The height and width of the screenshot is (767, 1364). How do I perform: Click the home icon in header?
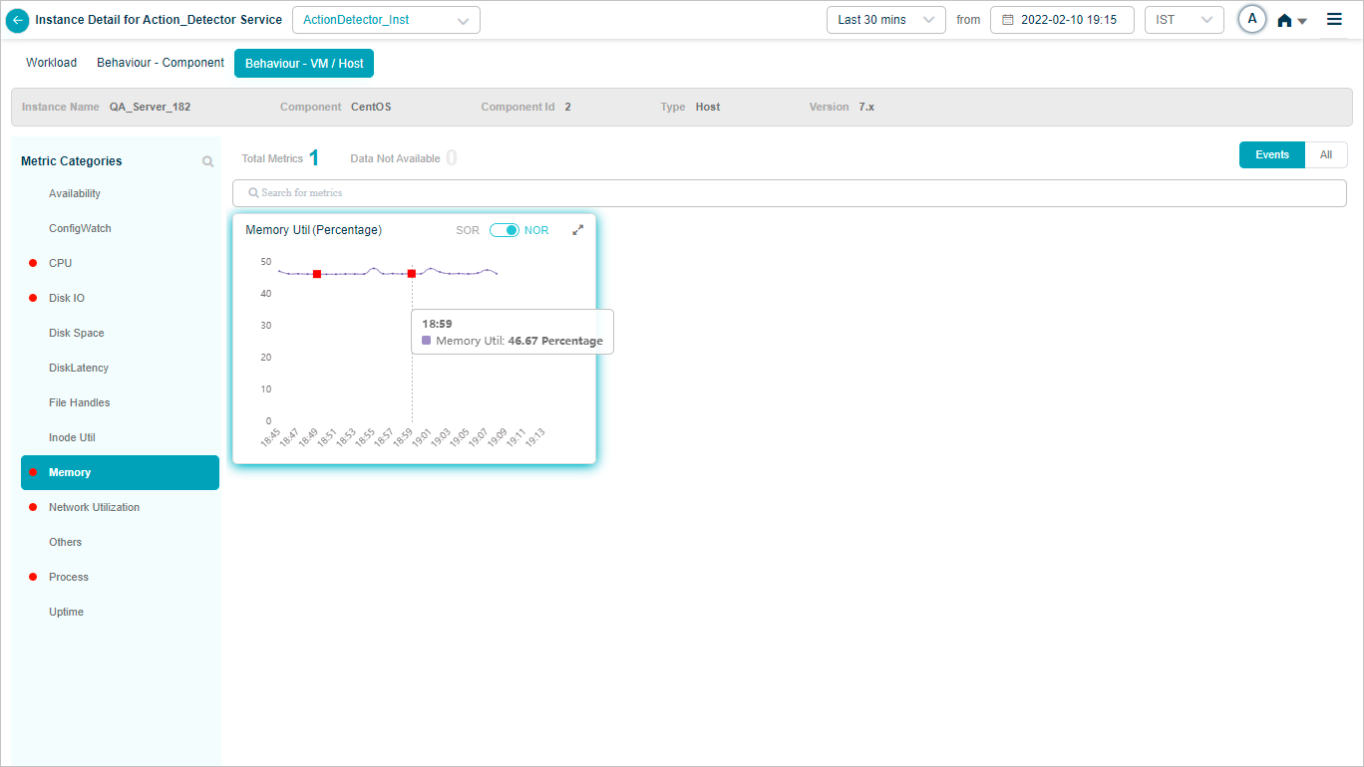tap(1285, 21)
